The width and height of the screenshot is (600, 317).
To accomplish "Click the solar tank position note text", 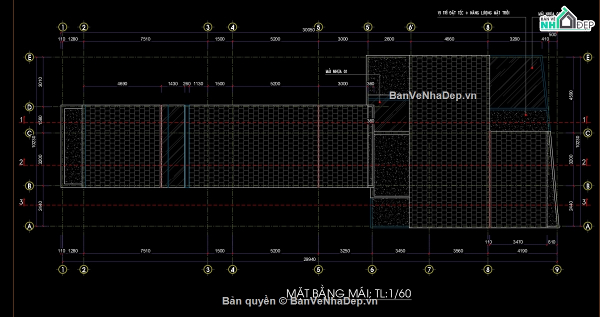I will [x=472, y=12].
